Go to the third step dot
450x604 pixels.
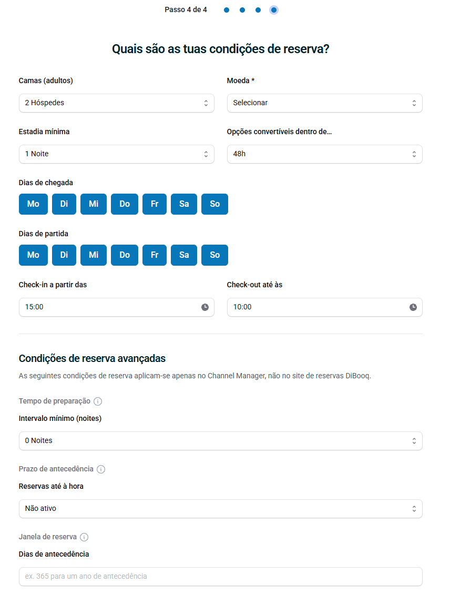click(258, 10)
